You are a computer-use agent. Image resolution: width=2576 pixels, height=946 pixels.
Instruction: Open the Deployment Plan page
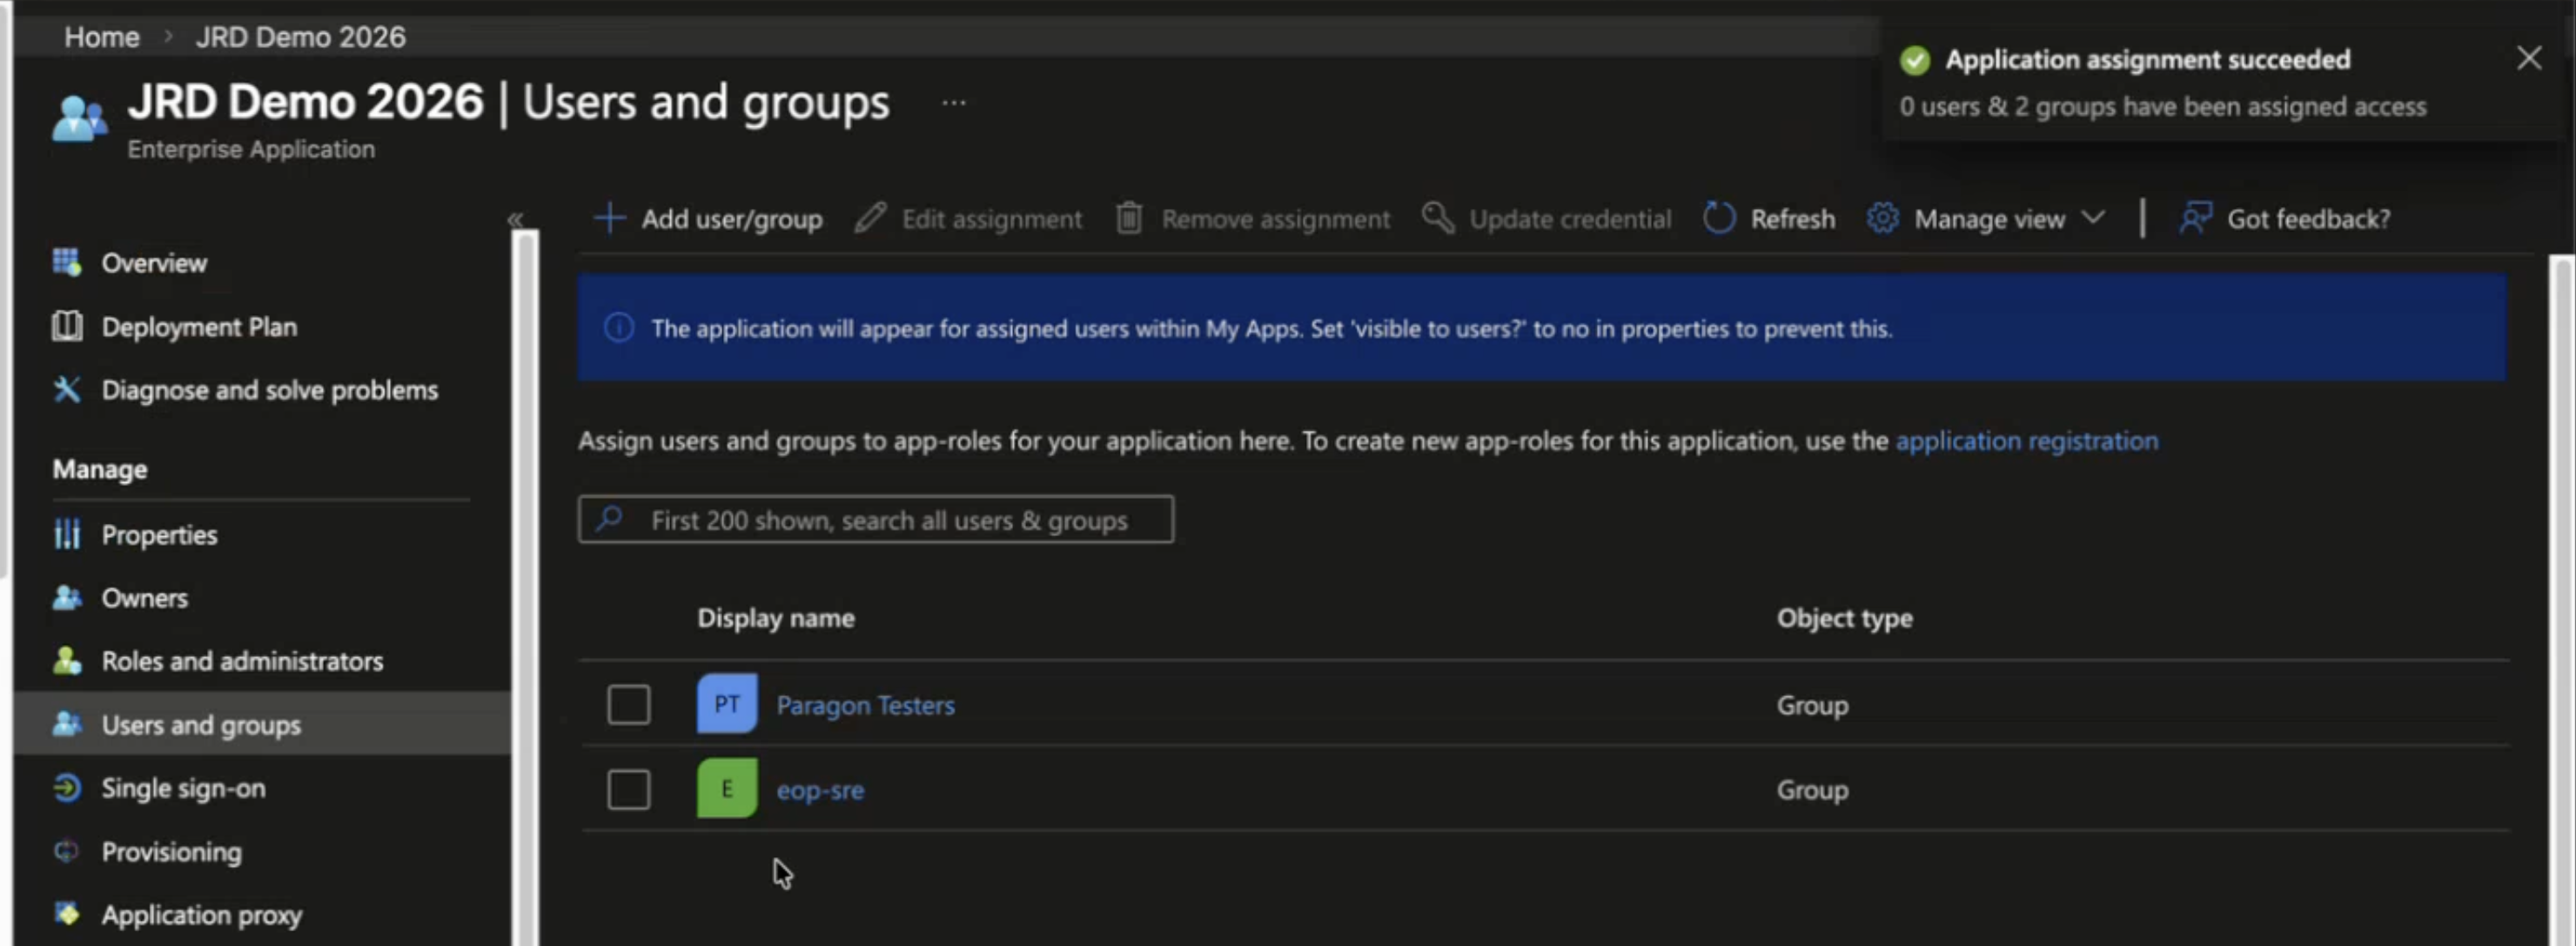(x=199, y=327)
